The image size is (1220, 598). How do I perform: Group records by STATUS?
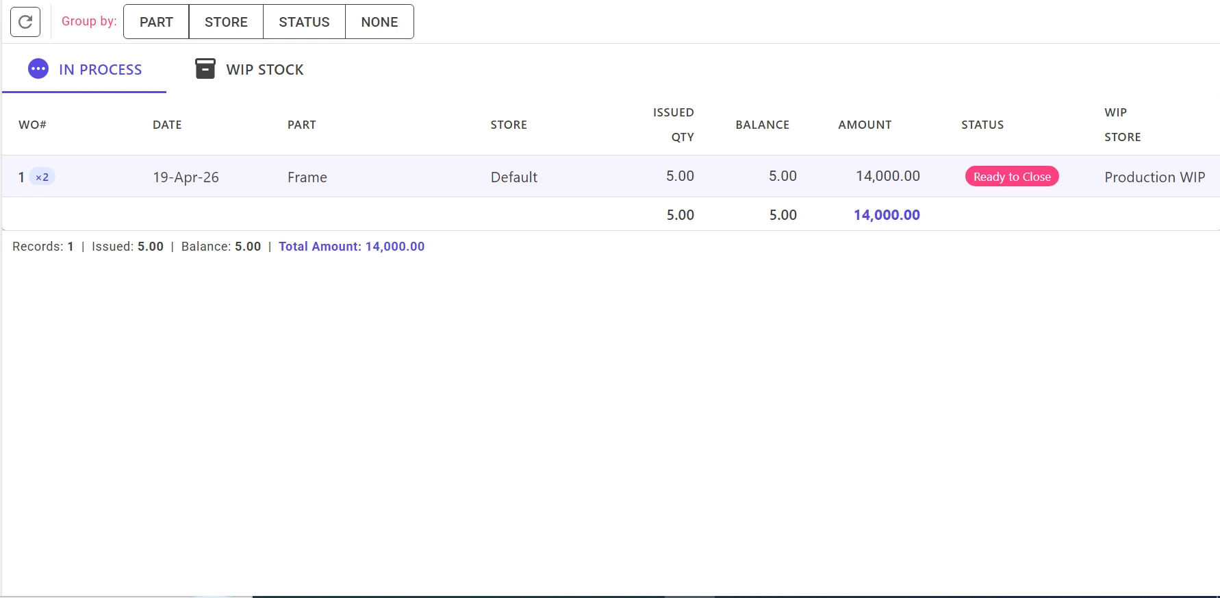[x=304, y=22]
